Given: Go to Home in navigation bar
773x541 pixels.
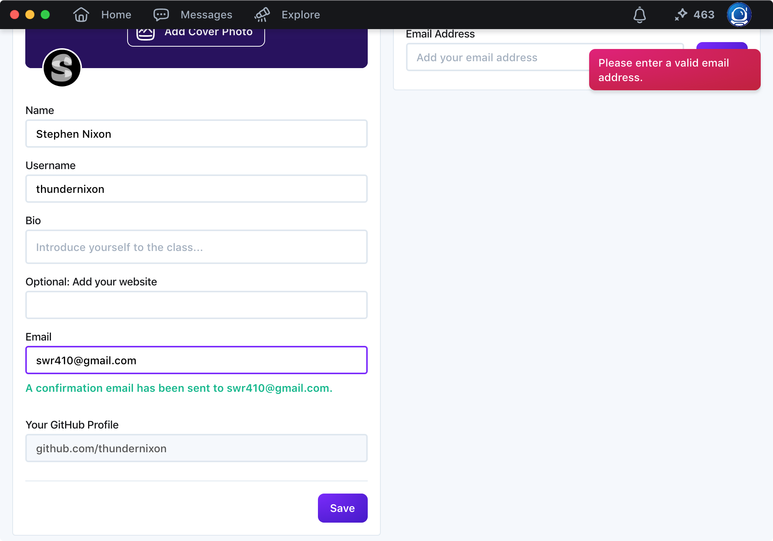Looking at the screenshot, I should [x=116, y=15].
